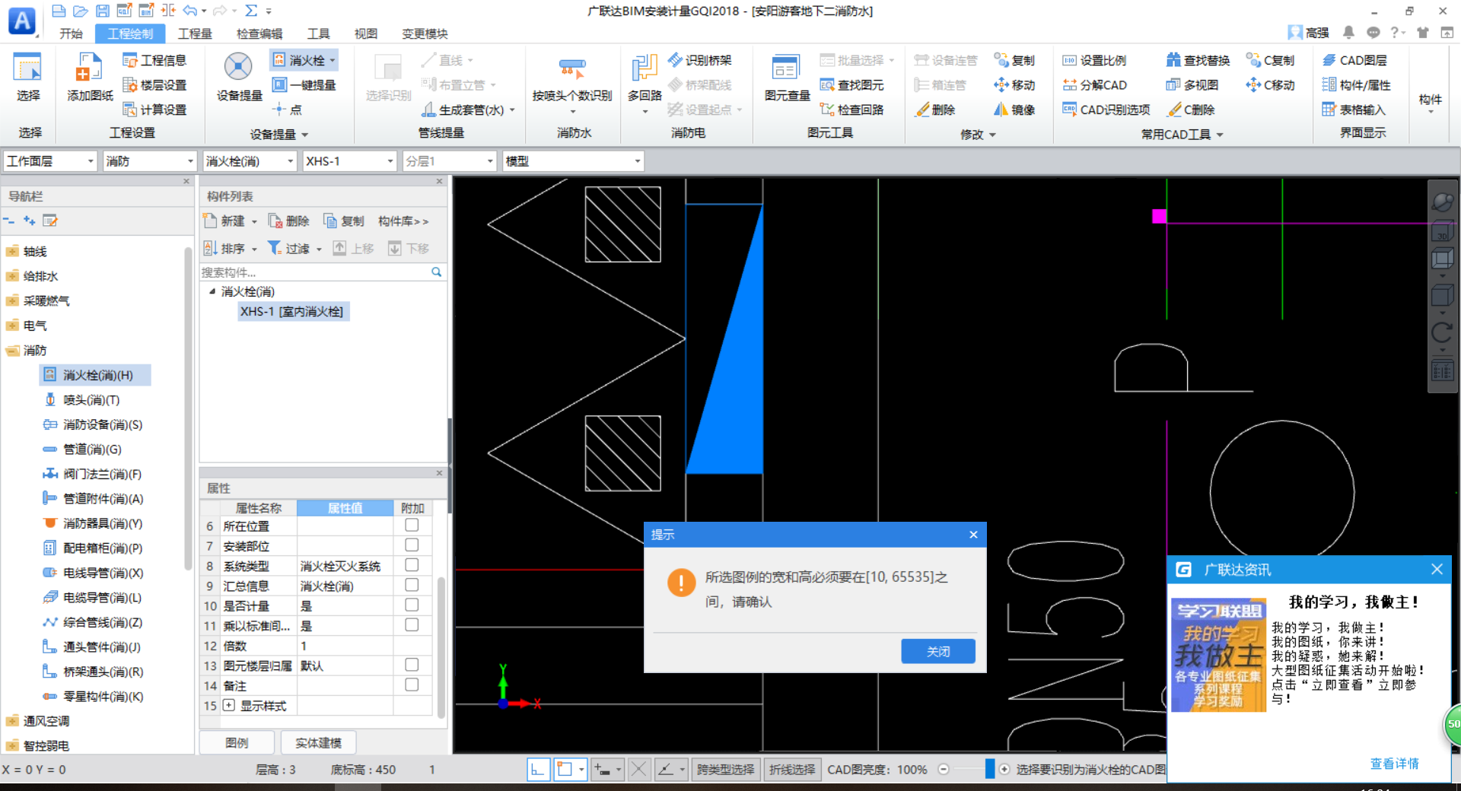Image resolution: width=1461 pixels, height=791 pixels.
Task: Click 分解CAD explode tool
Action: 1095,85
